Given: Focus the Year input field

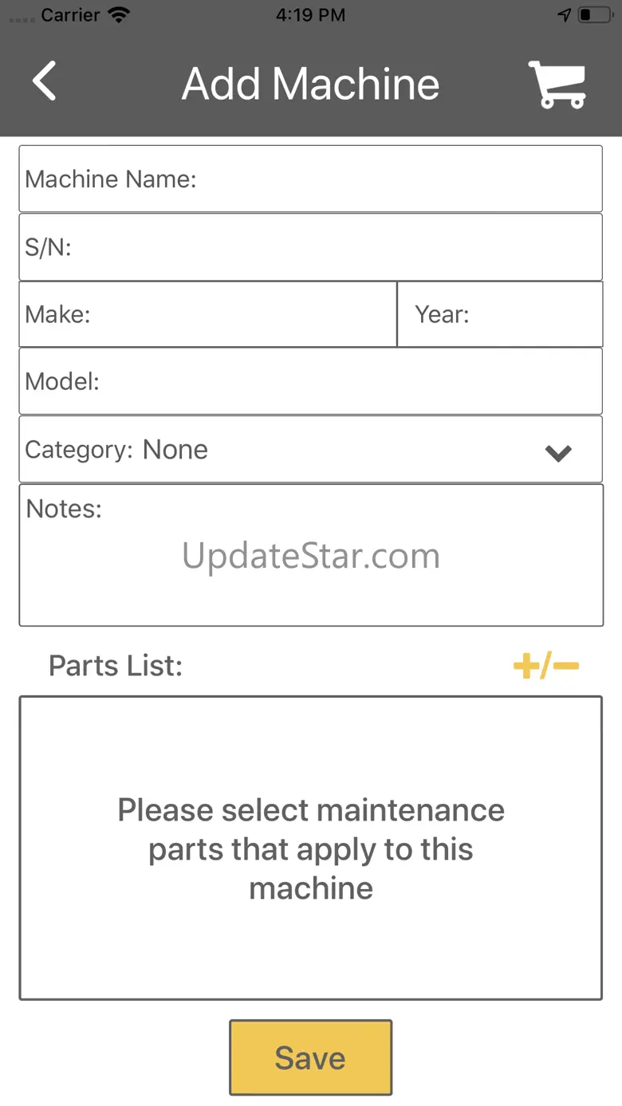Looking at the screenshot, I should tap(500, 314).
